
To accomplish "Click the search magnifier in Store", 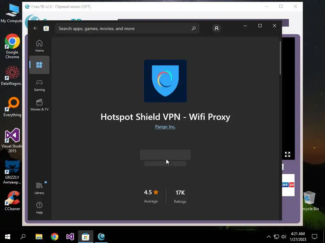I will click(194, 28).
